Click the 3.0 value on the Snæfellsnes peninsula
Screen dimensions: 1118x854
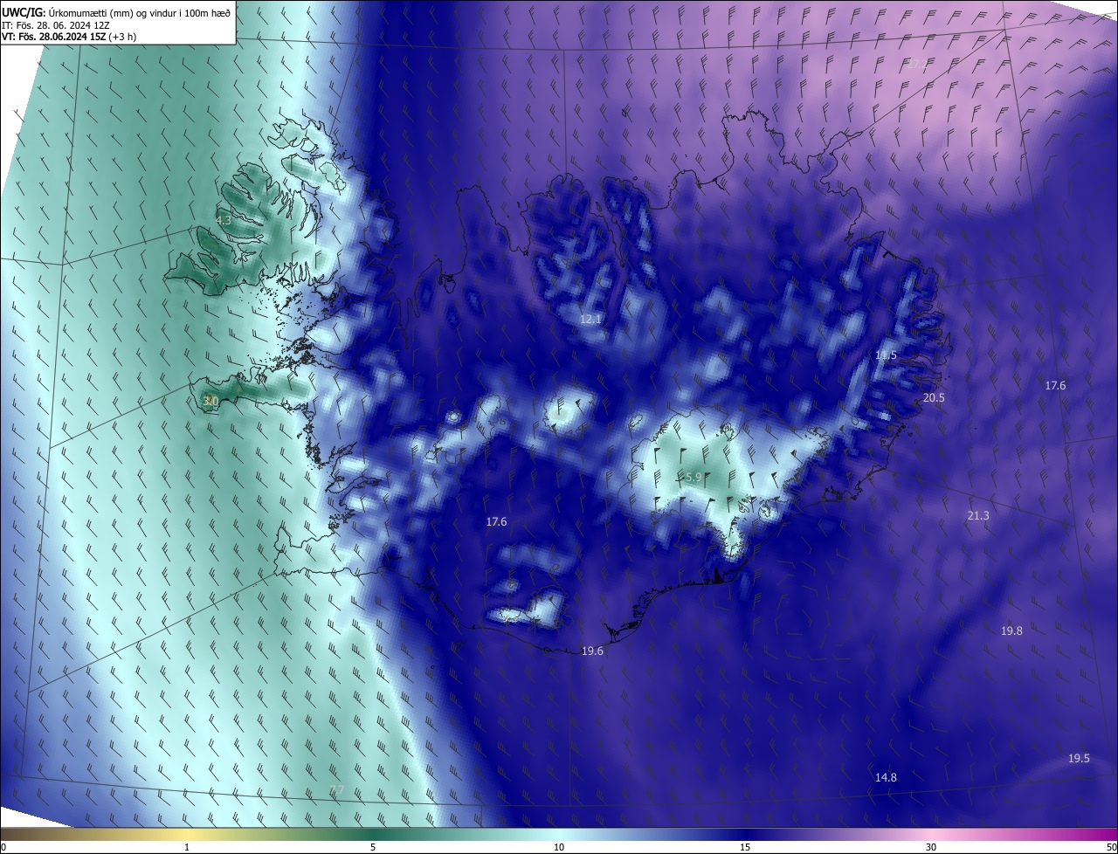click(210, 401)
